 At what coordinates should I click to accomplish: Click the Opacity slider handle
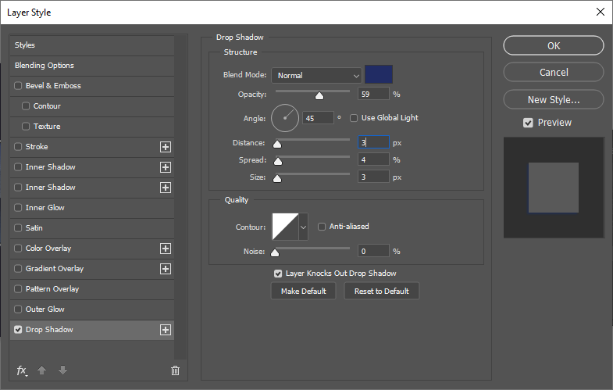tap(319, 95)
